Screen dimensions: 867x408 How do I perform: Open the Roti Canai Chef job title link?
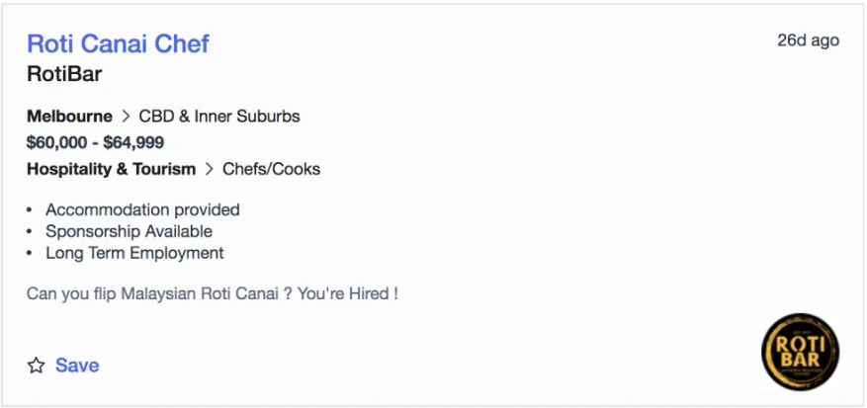pyautogui.click(x=118, y=43)
